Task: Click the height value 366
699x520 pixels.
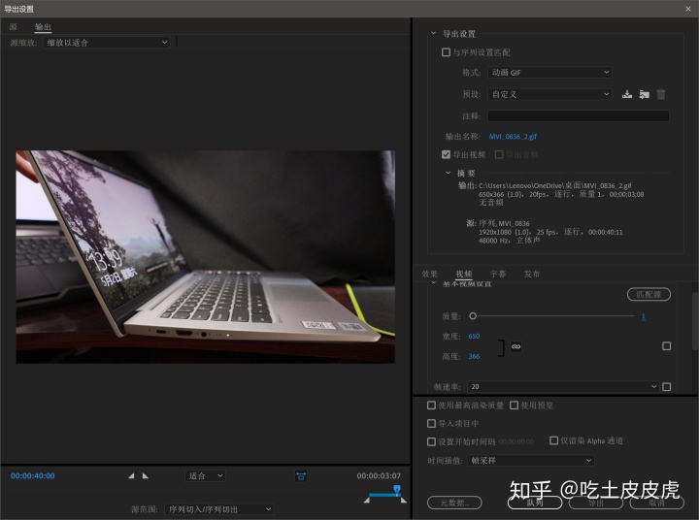Action: click(x=474, y=356)
